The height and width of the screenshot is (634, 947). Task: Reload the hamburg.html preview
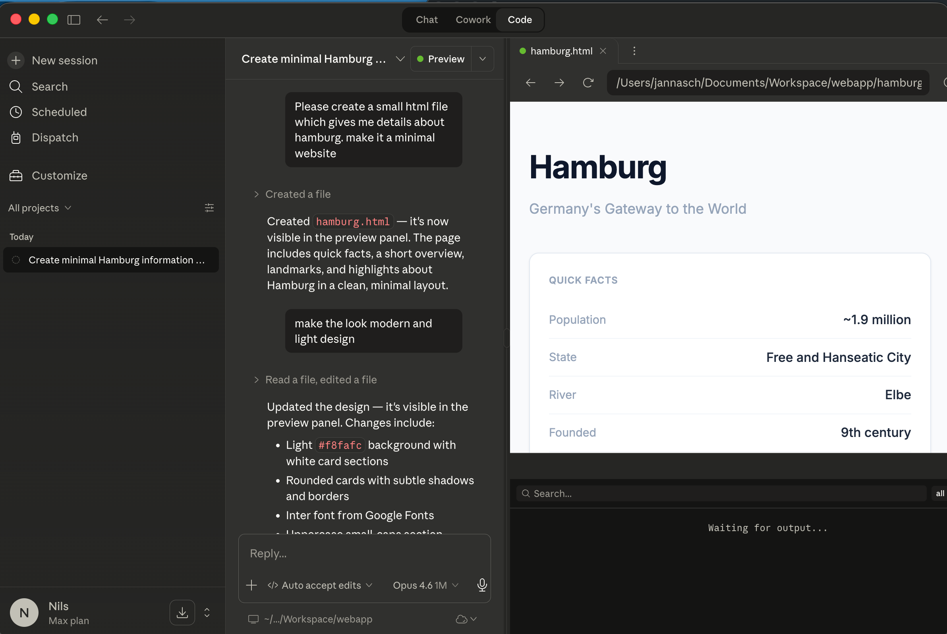click(588, 83)
